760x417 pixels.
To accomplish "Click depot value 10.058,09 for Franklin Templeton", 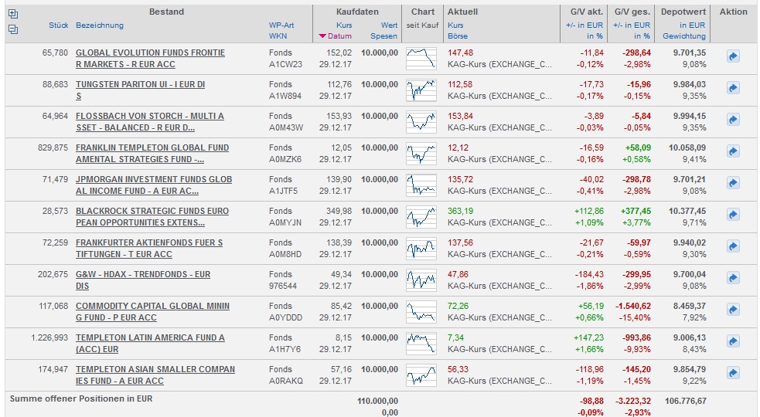I will click(x=687, y=147).
